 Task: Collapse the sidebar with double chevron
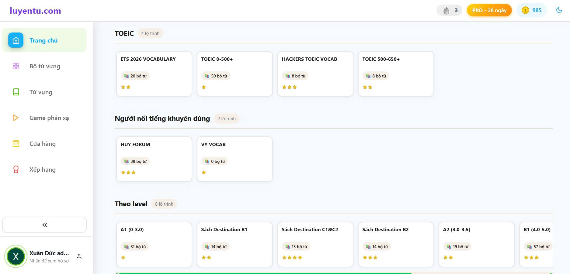coord(44,225)
